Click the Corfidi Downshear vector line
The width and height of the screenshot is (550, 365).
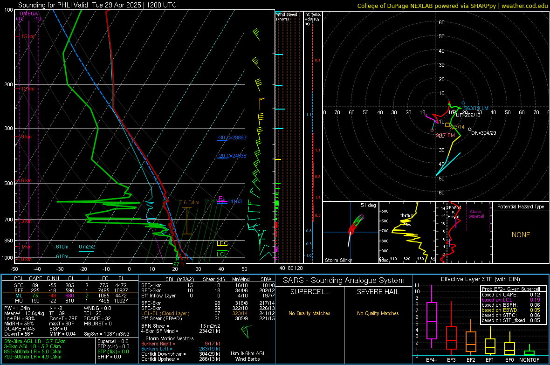pyautogui.click(x=181, y=354)
